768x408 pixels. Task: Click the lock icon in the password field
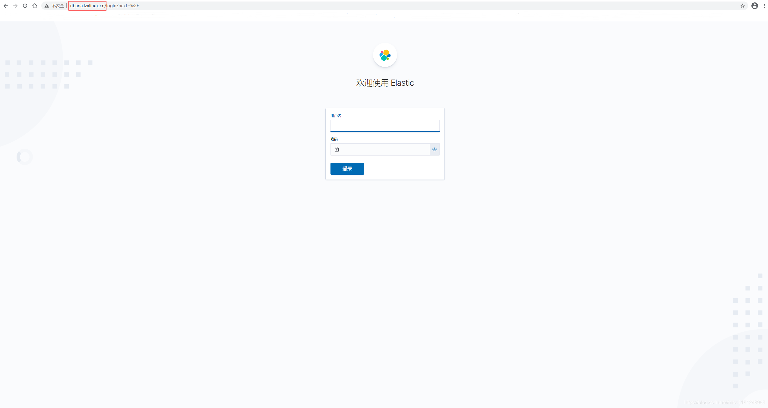click(337, 149)
